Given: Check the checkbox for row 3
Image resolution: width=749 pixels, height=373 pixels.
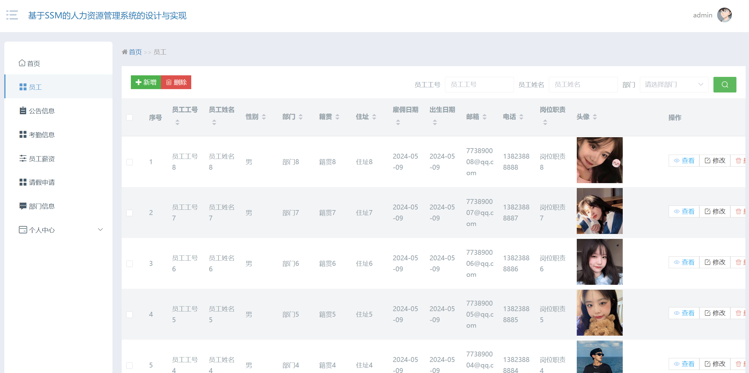Looking at the screenshot, I should (130, 264).
